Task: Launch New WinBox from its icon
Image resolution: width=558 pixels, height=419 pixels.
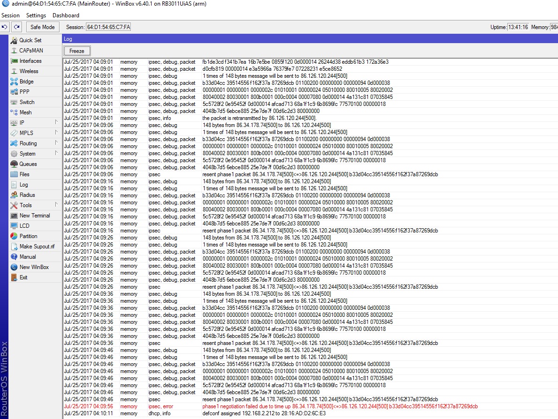Action: 14,267
